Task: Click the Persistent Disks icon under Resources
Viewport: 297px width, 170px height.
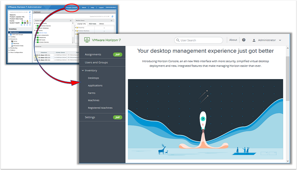Action: [12, 46]
